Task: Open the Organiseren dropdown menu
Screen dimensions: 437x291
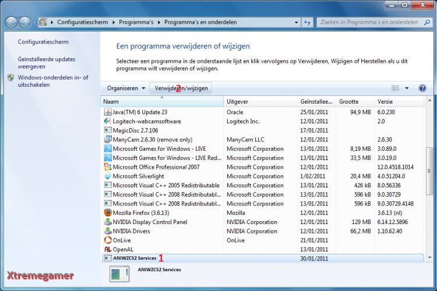Action: (x=126, y=88)
